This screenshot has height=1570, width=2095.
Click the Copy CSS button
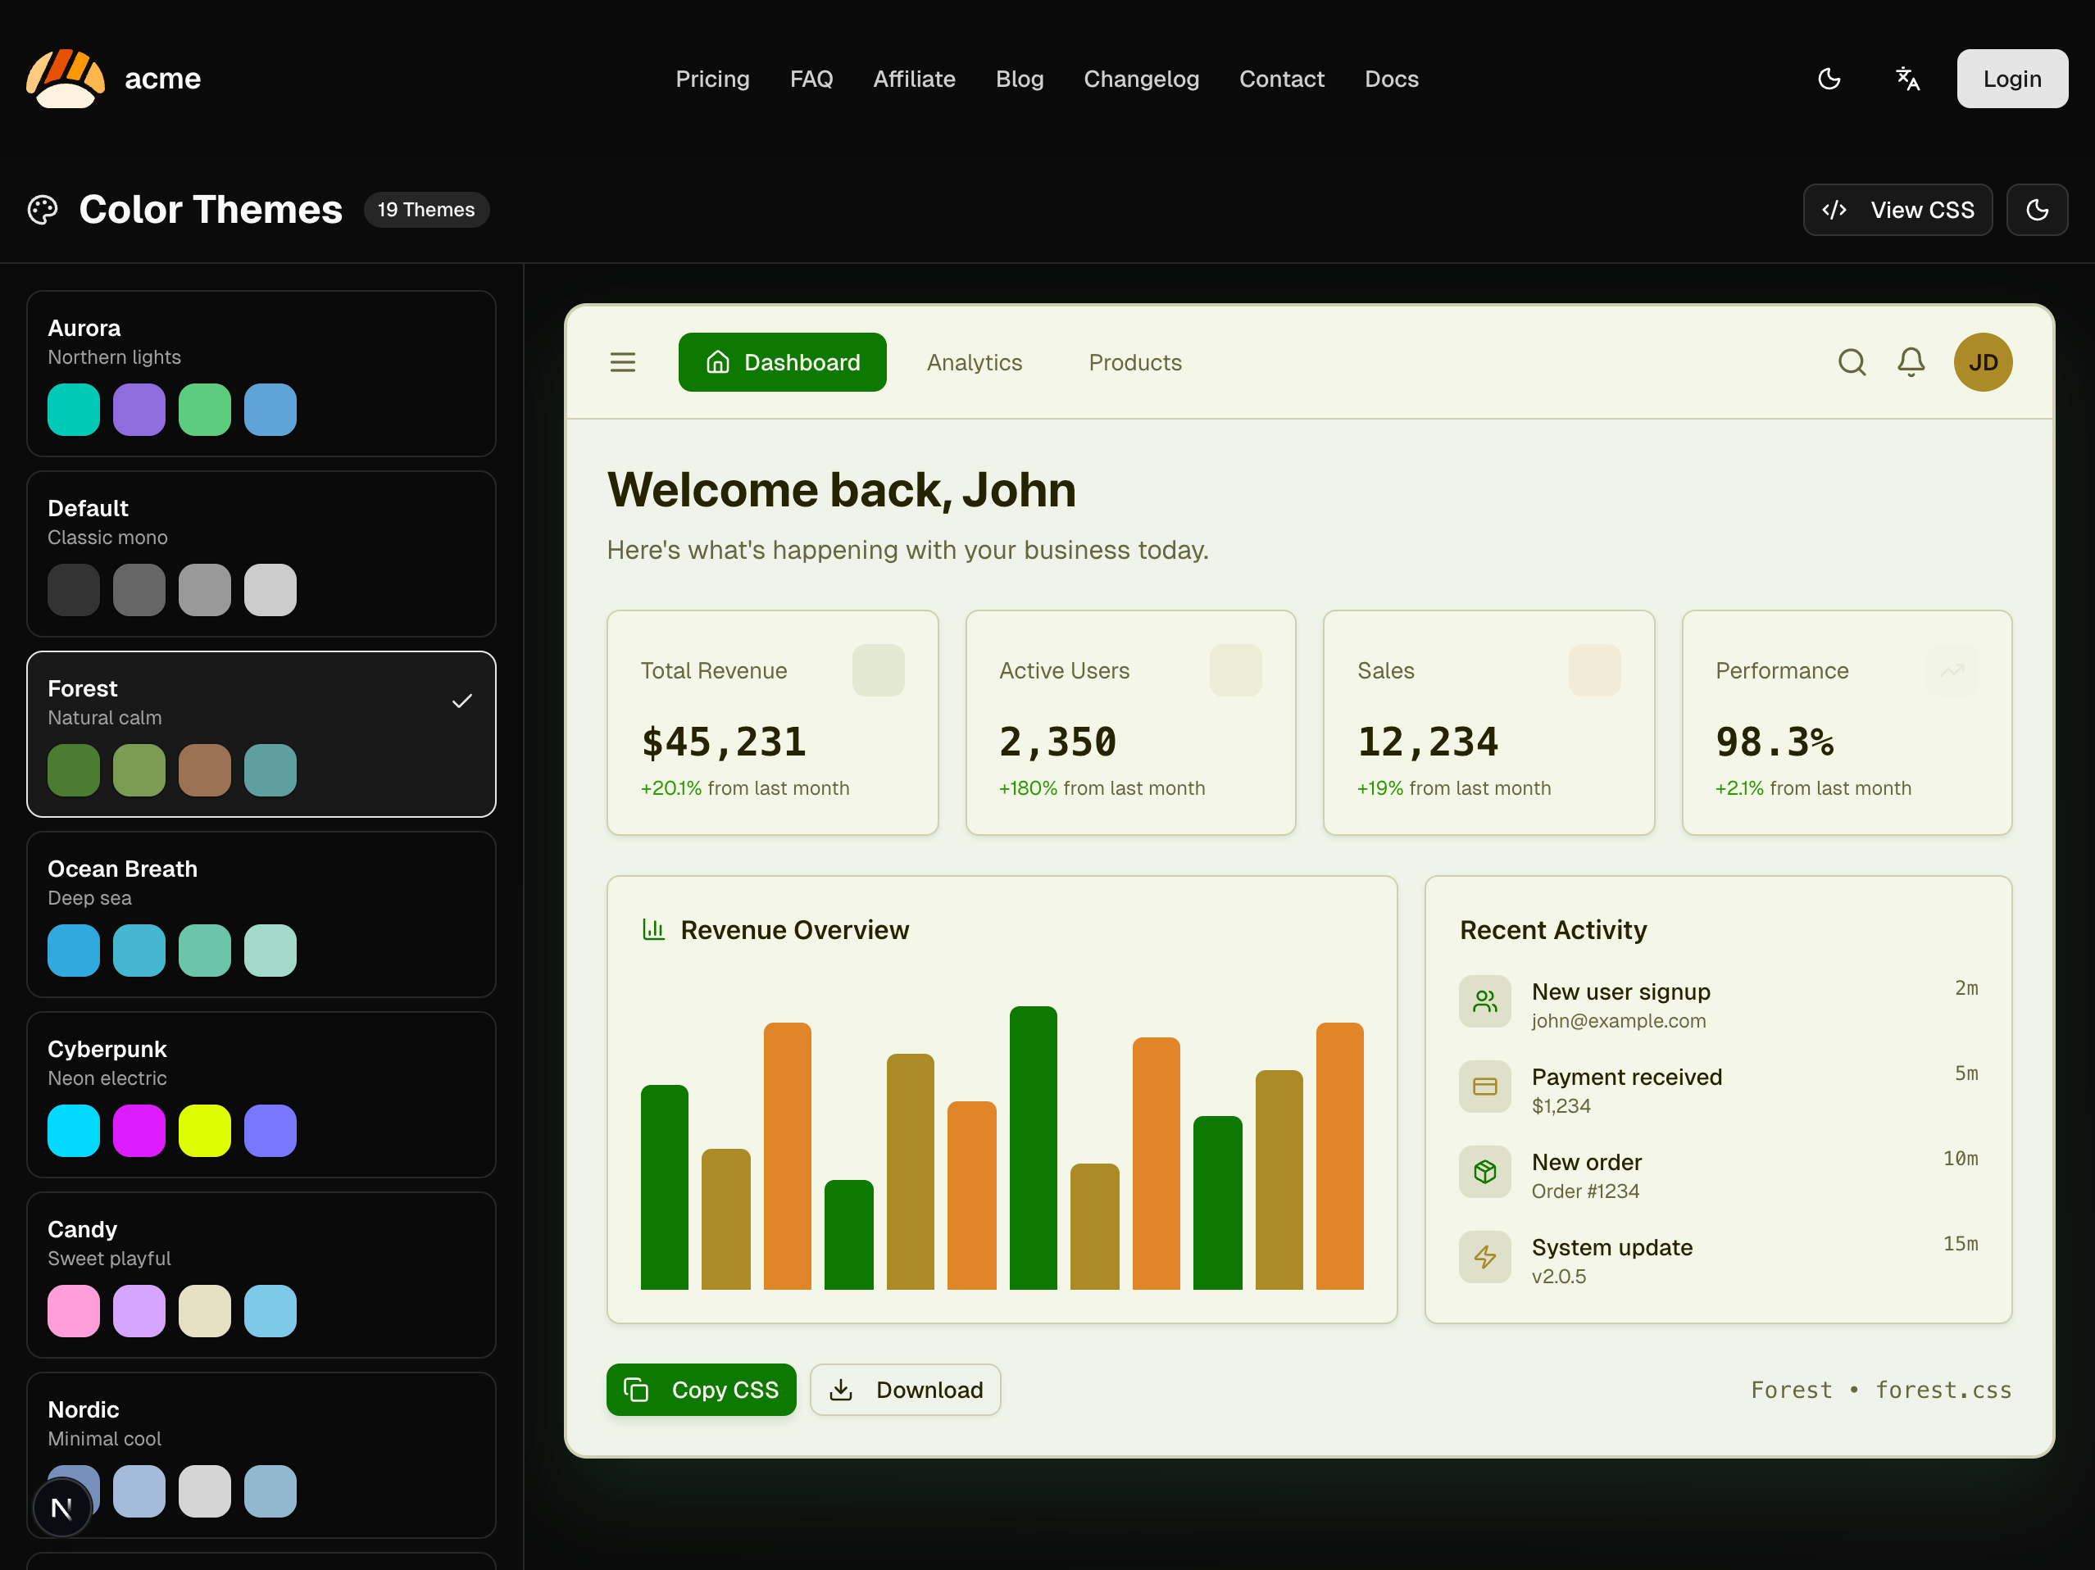coord(701,1389)
